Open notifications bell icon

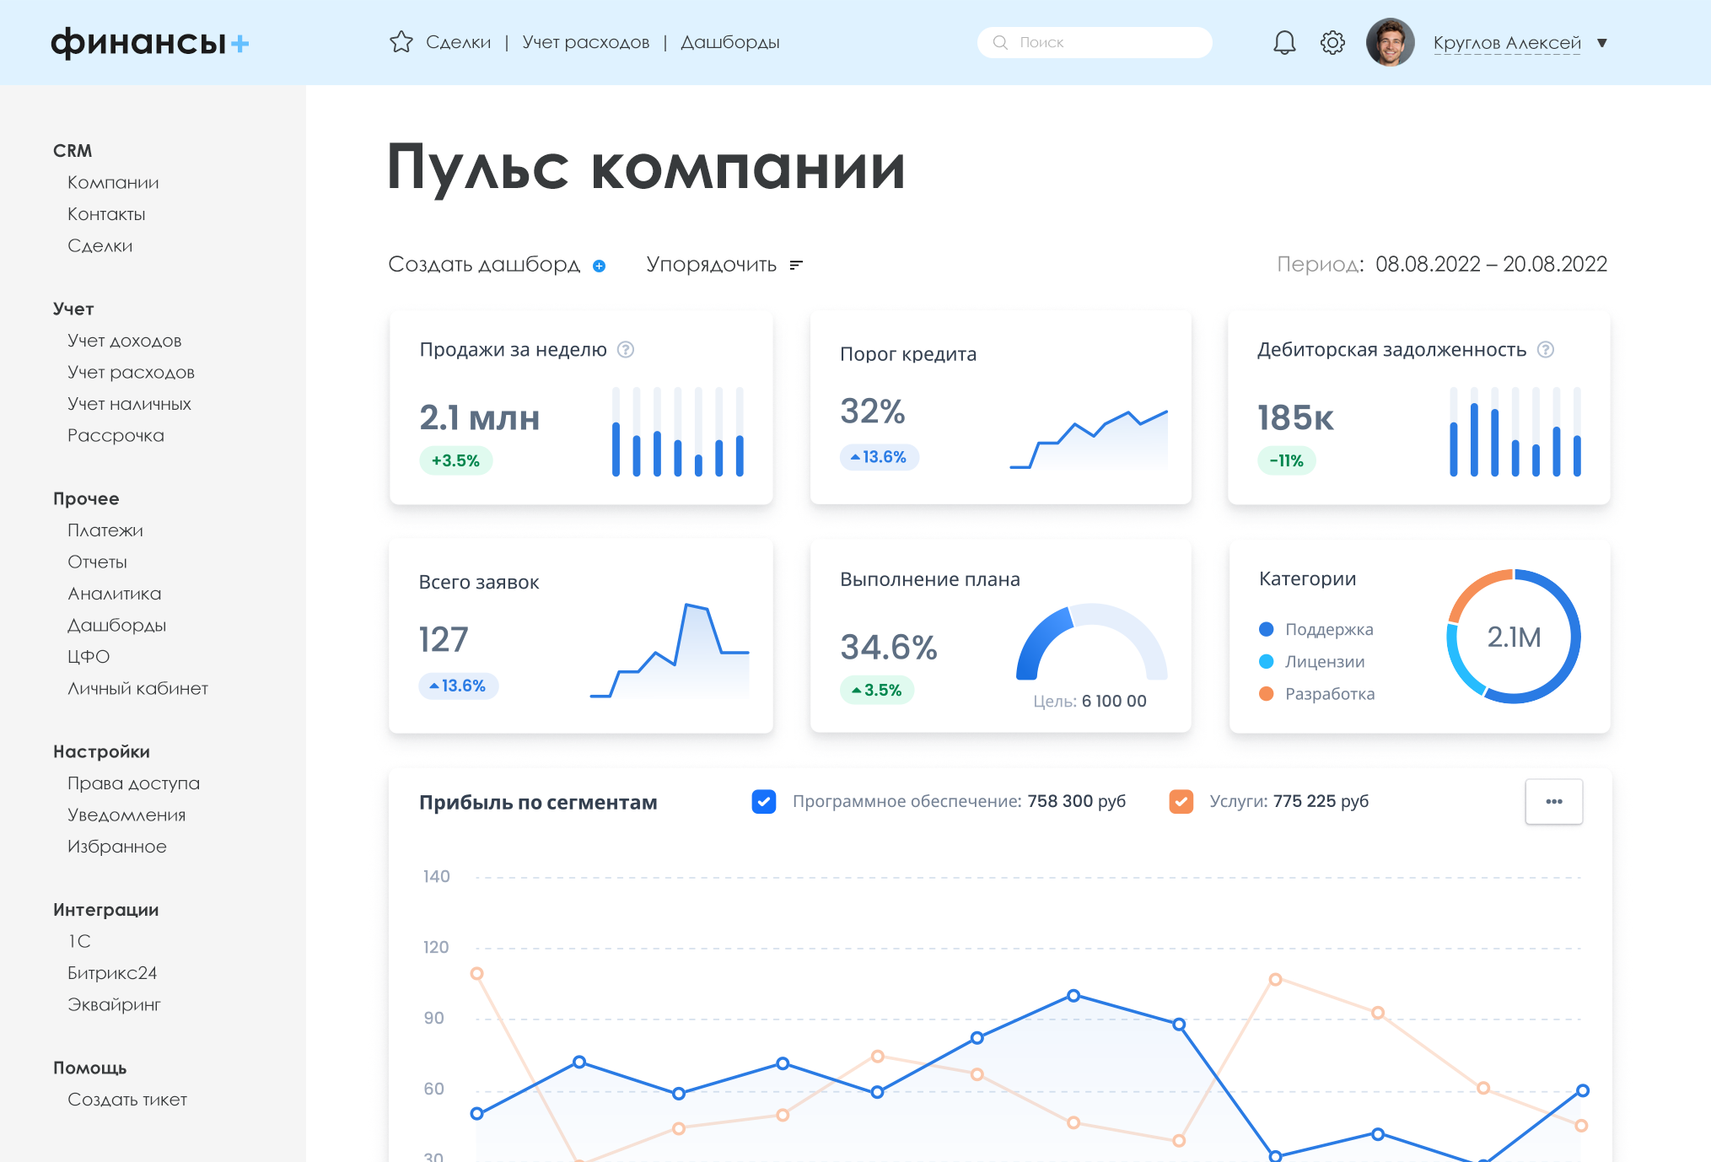[x=1283, y=42]
